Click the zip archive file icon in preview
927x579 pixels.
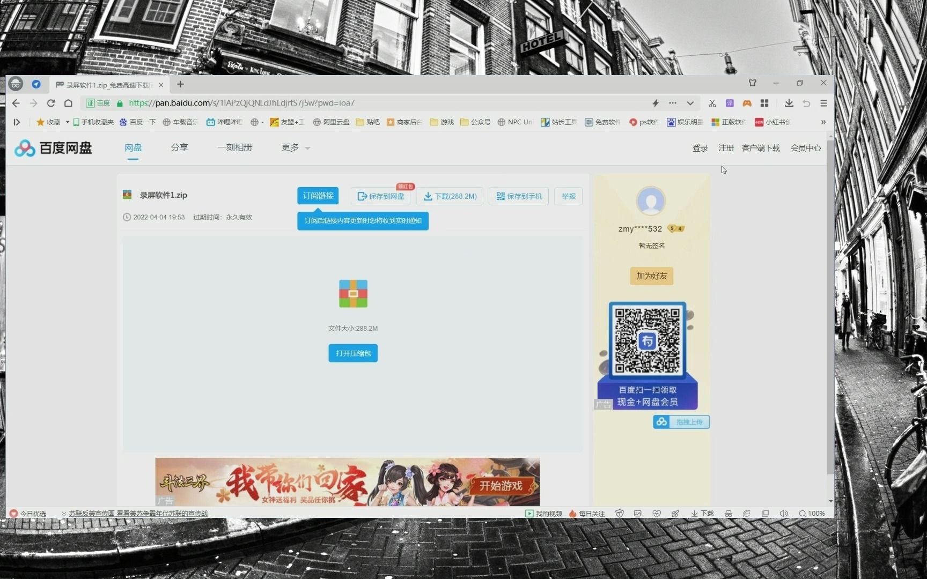(x=353, y=294)
